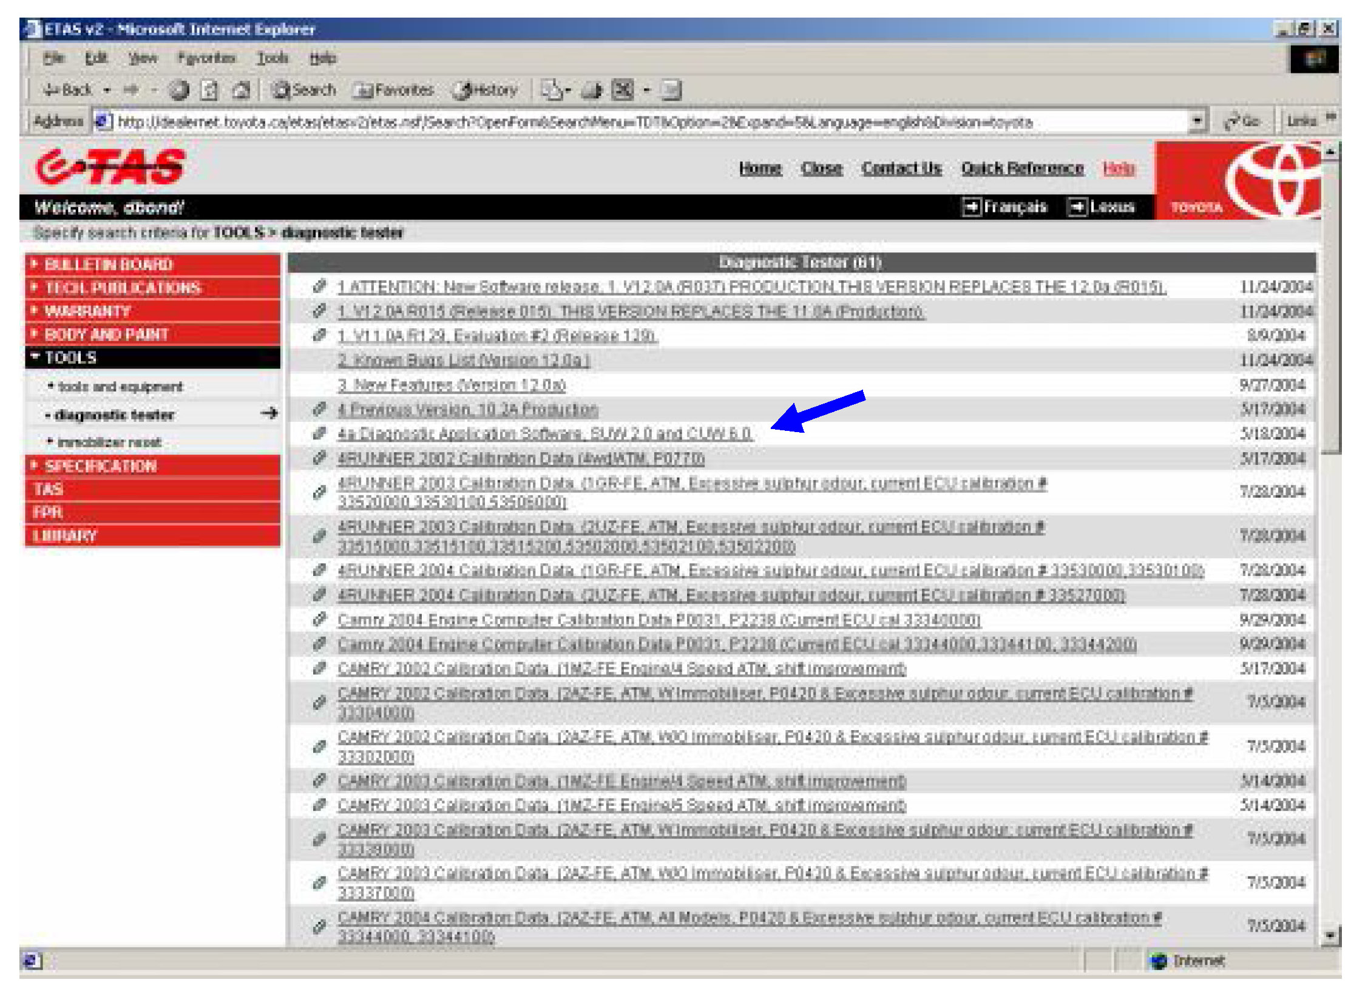This screenshot has height=1005, width=1368.
Task: Click the Print toolbar icon
Action: click(592, 90)
